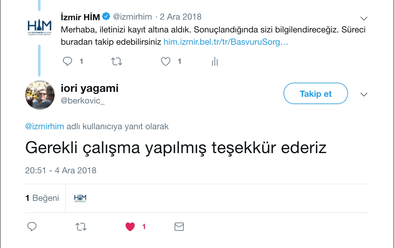View analytics of İzmir HİM tweet
394x248 pixels.
pyautogui.click(x=214, y=62)
